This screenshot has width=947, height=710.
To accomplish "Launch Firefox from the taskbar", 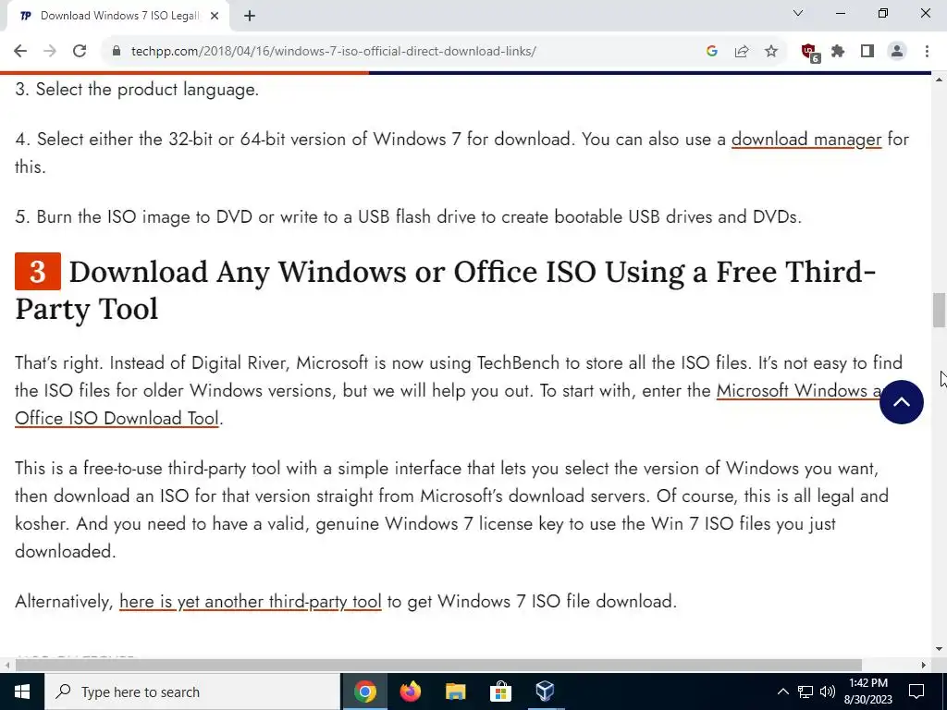I will (410, 692).
